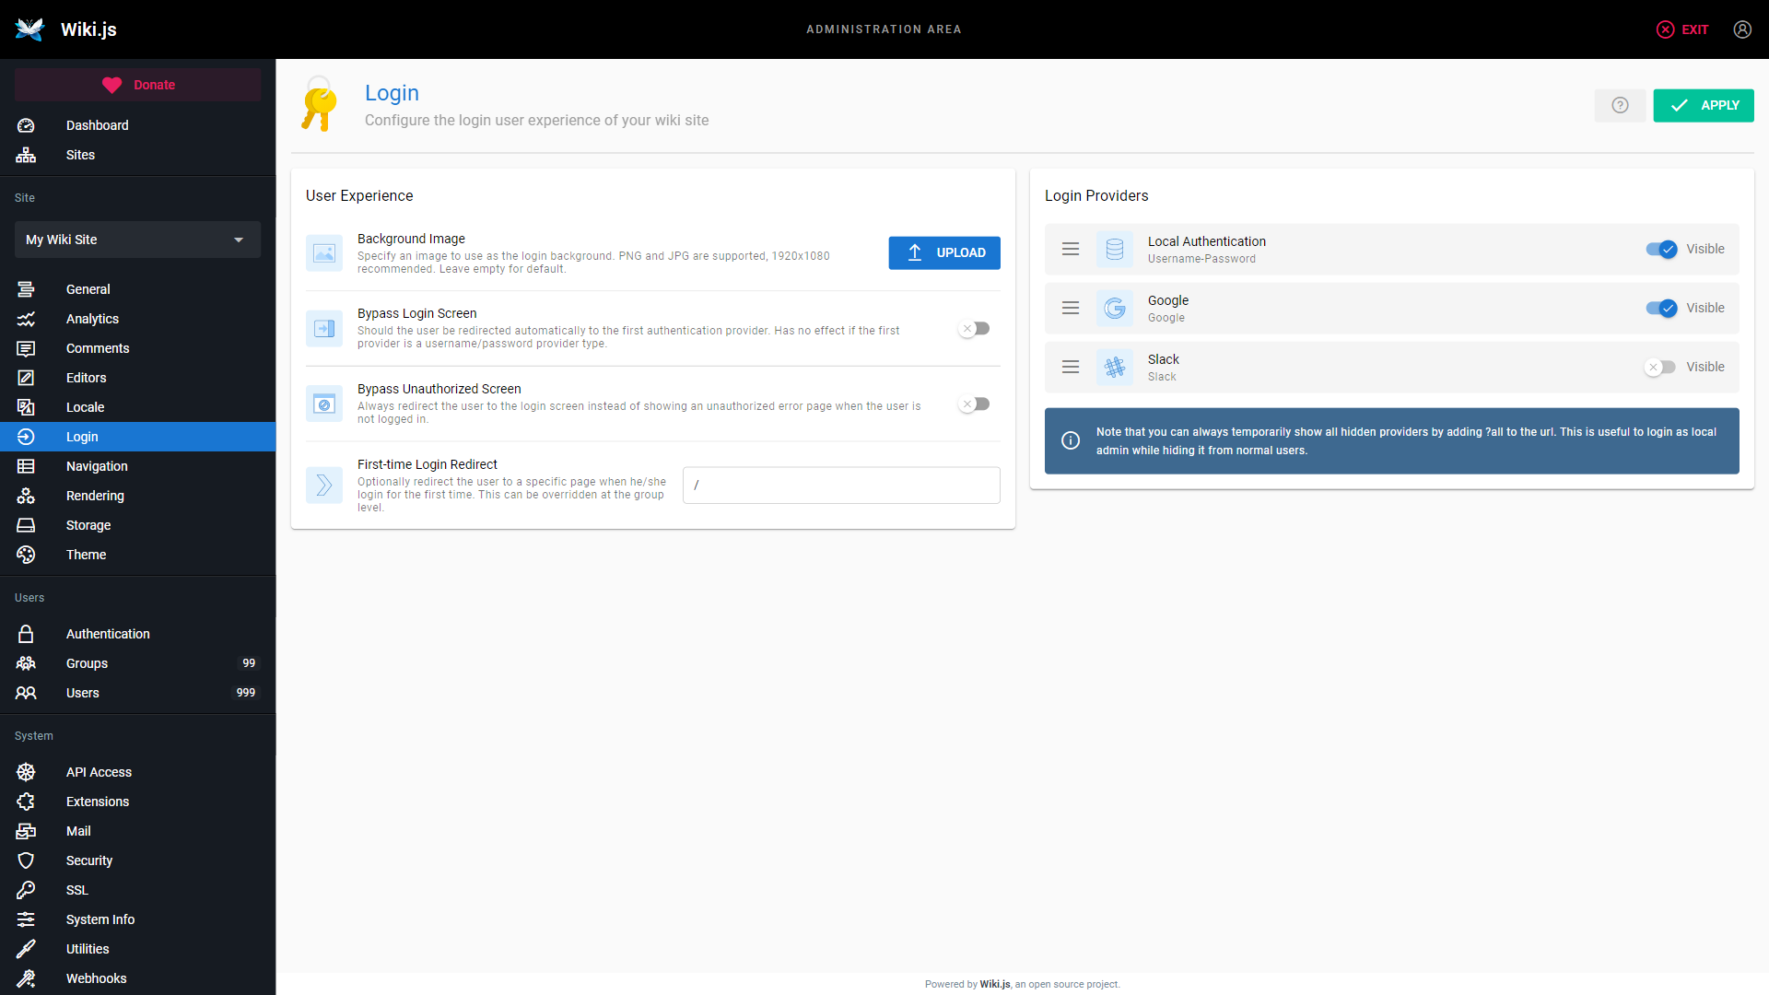The height and width of the screenshot is (995, 1769).
Task: Click the user account icon top right
Action: pos(1742,29)
